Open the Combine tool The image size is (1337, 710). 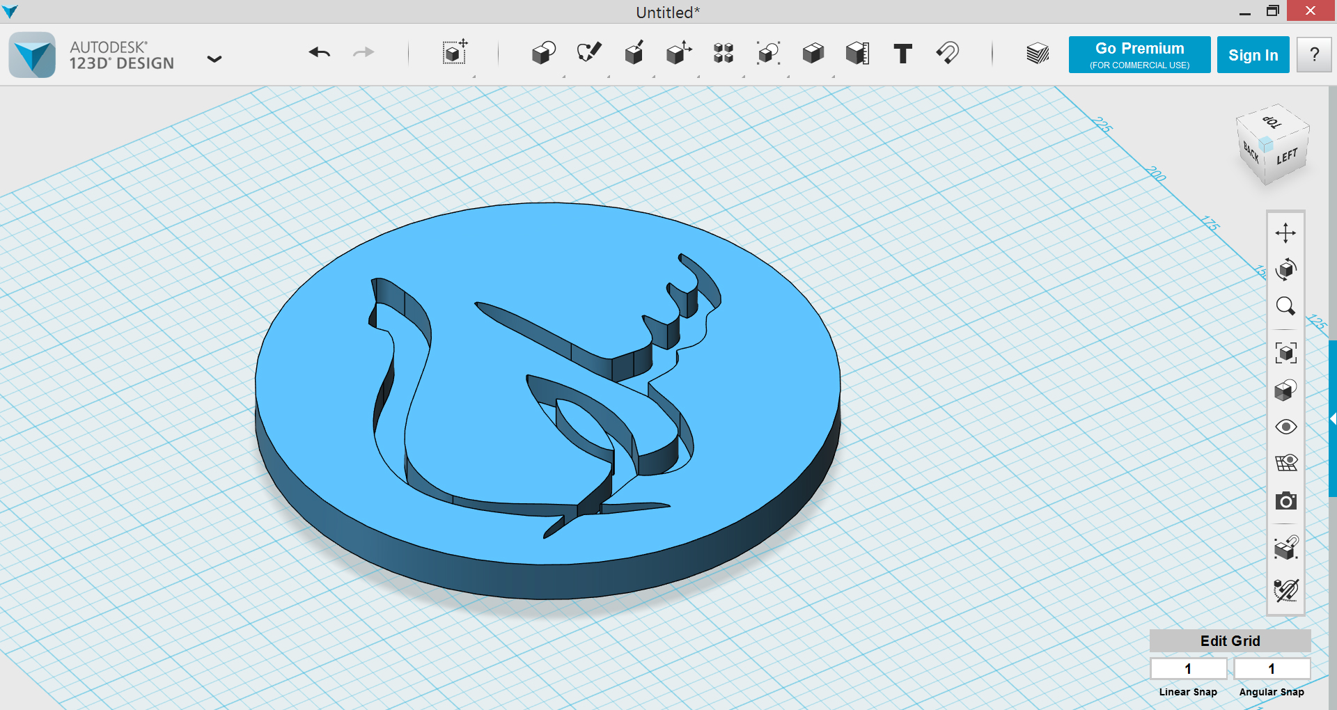click(x=813, y=53)
